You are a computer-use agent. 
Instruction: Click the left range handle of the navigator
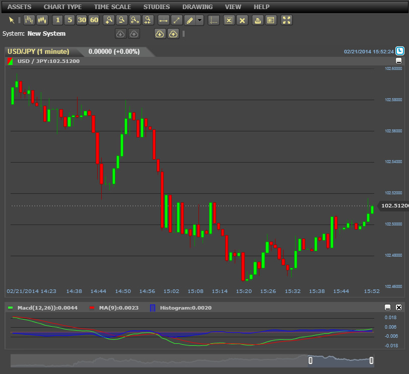310,360
